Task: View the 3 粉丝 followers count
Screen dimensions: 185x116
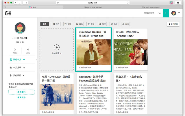Action: [x=15, y=51]
